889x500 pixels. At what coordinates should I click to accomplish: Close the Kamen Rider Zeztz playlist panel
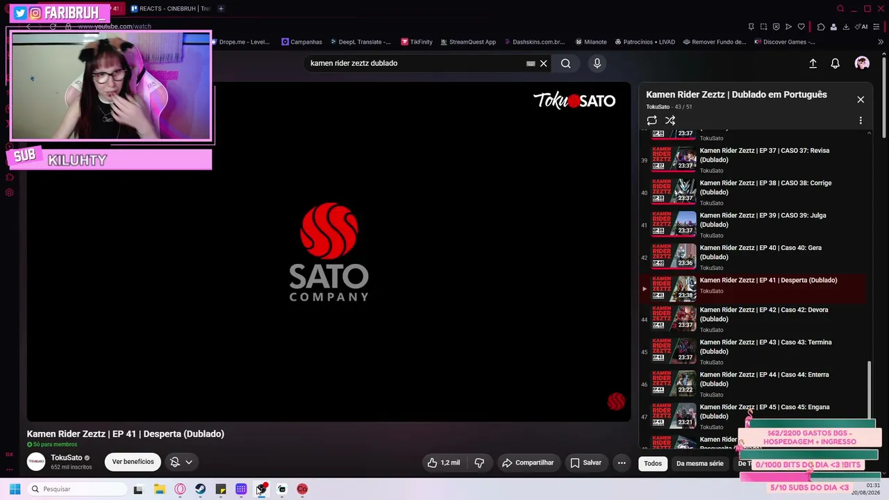point(861,100)
